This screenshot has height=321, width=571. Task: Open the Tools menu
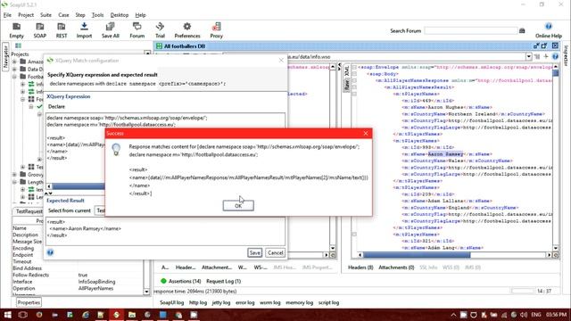point(97,15)
